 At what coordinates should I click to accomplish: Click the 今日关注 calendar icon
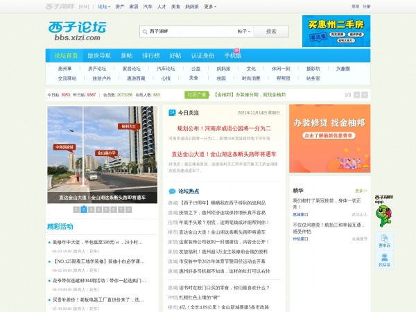172,113
